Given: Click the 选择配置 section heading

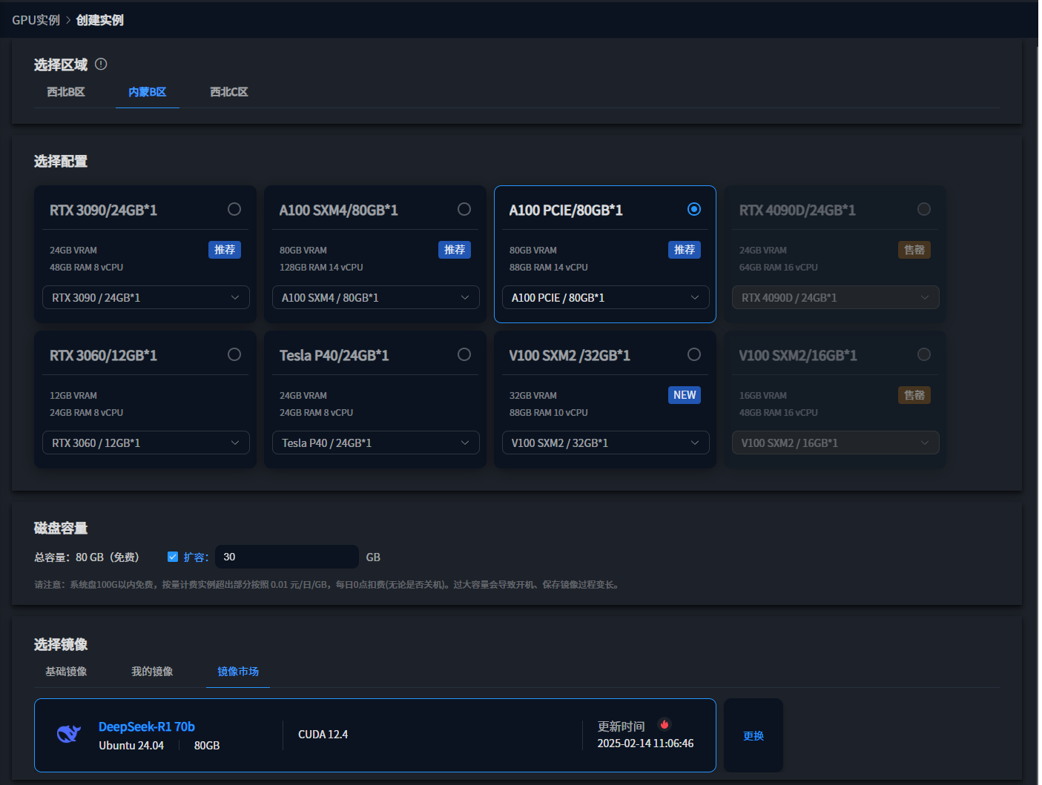Looking at the screenshot, I should pyautogui.click(x=61, y=161).
